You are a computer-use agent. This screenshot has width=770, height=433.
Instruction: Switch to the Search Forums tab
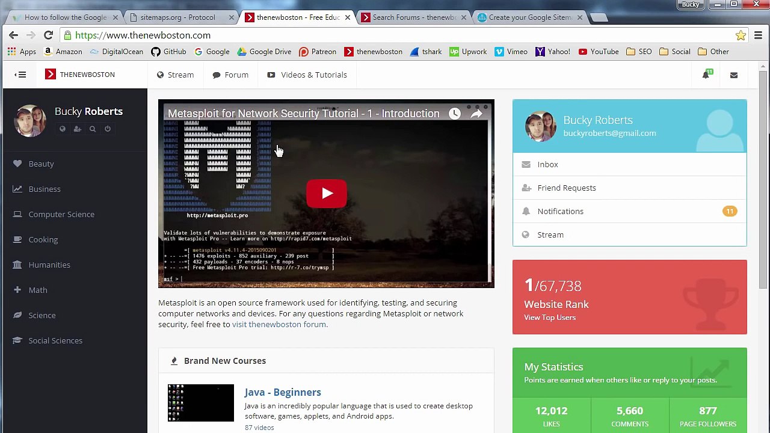(414, 17)
